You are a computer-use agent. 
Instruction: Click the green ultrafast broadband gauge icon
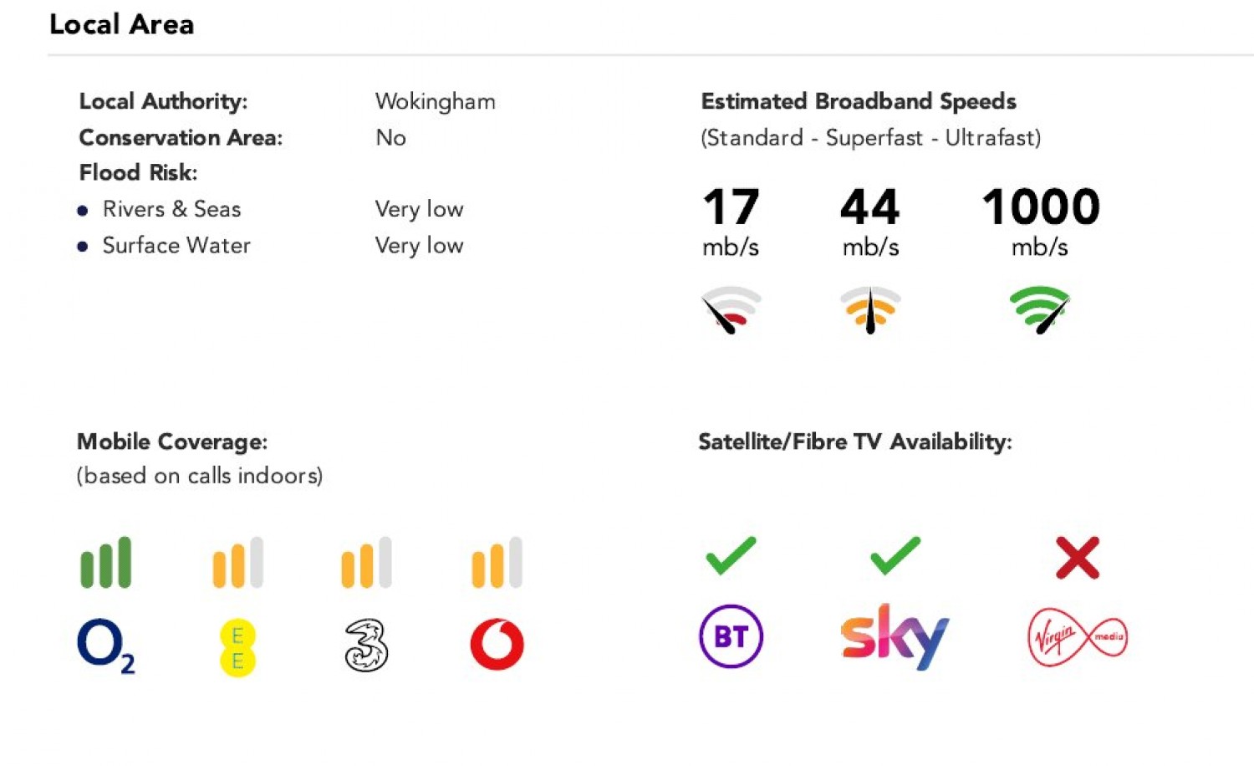pyautogui.click(x=1039, y=310)
